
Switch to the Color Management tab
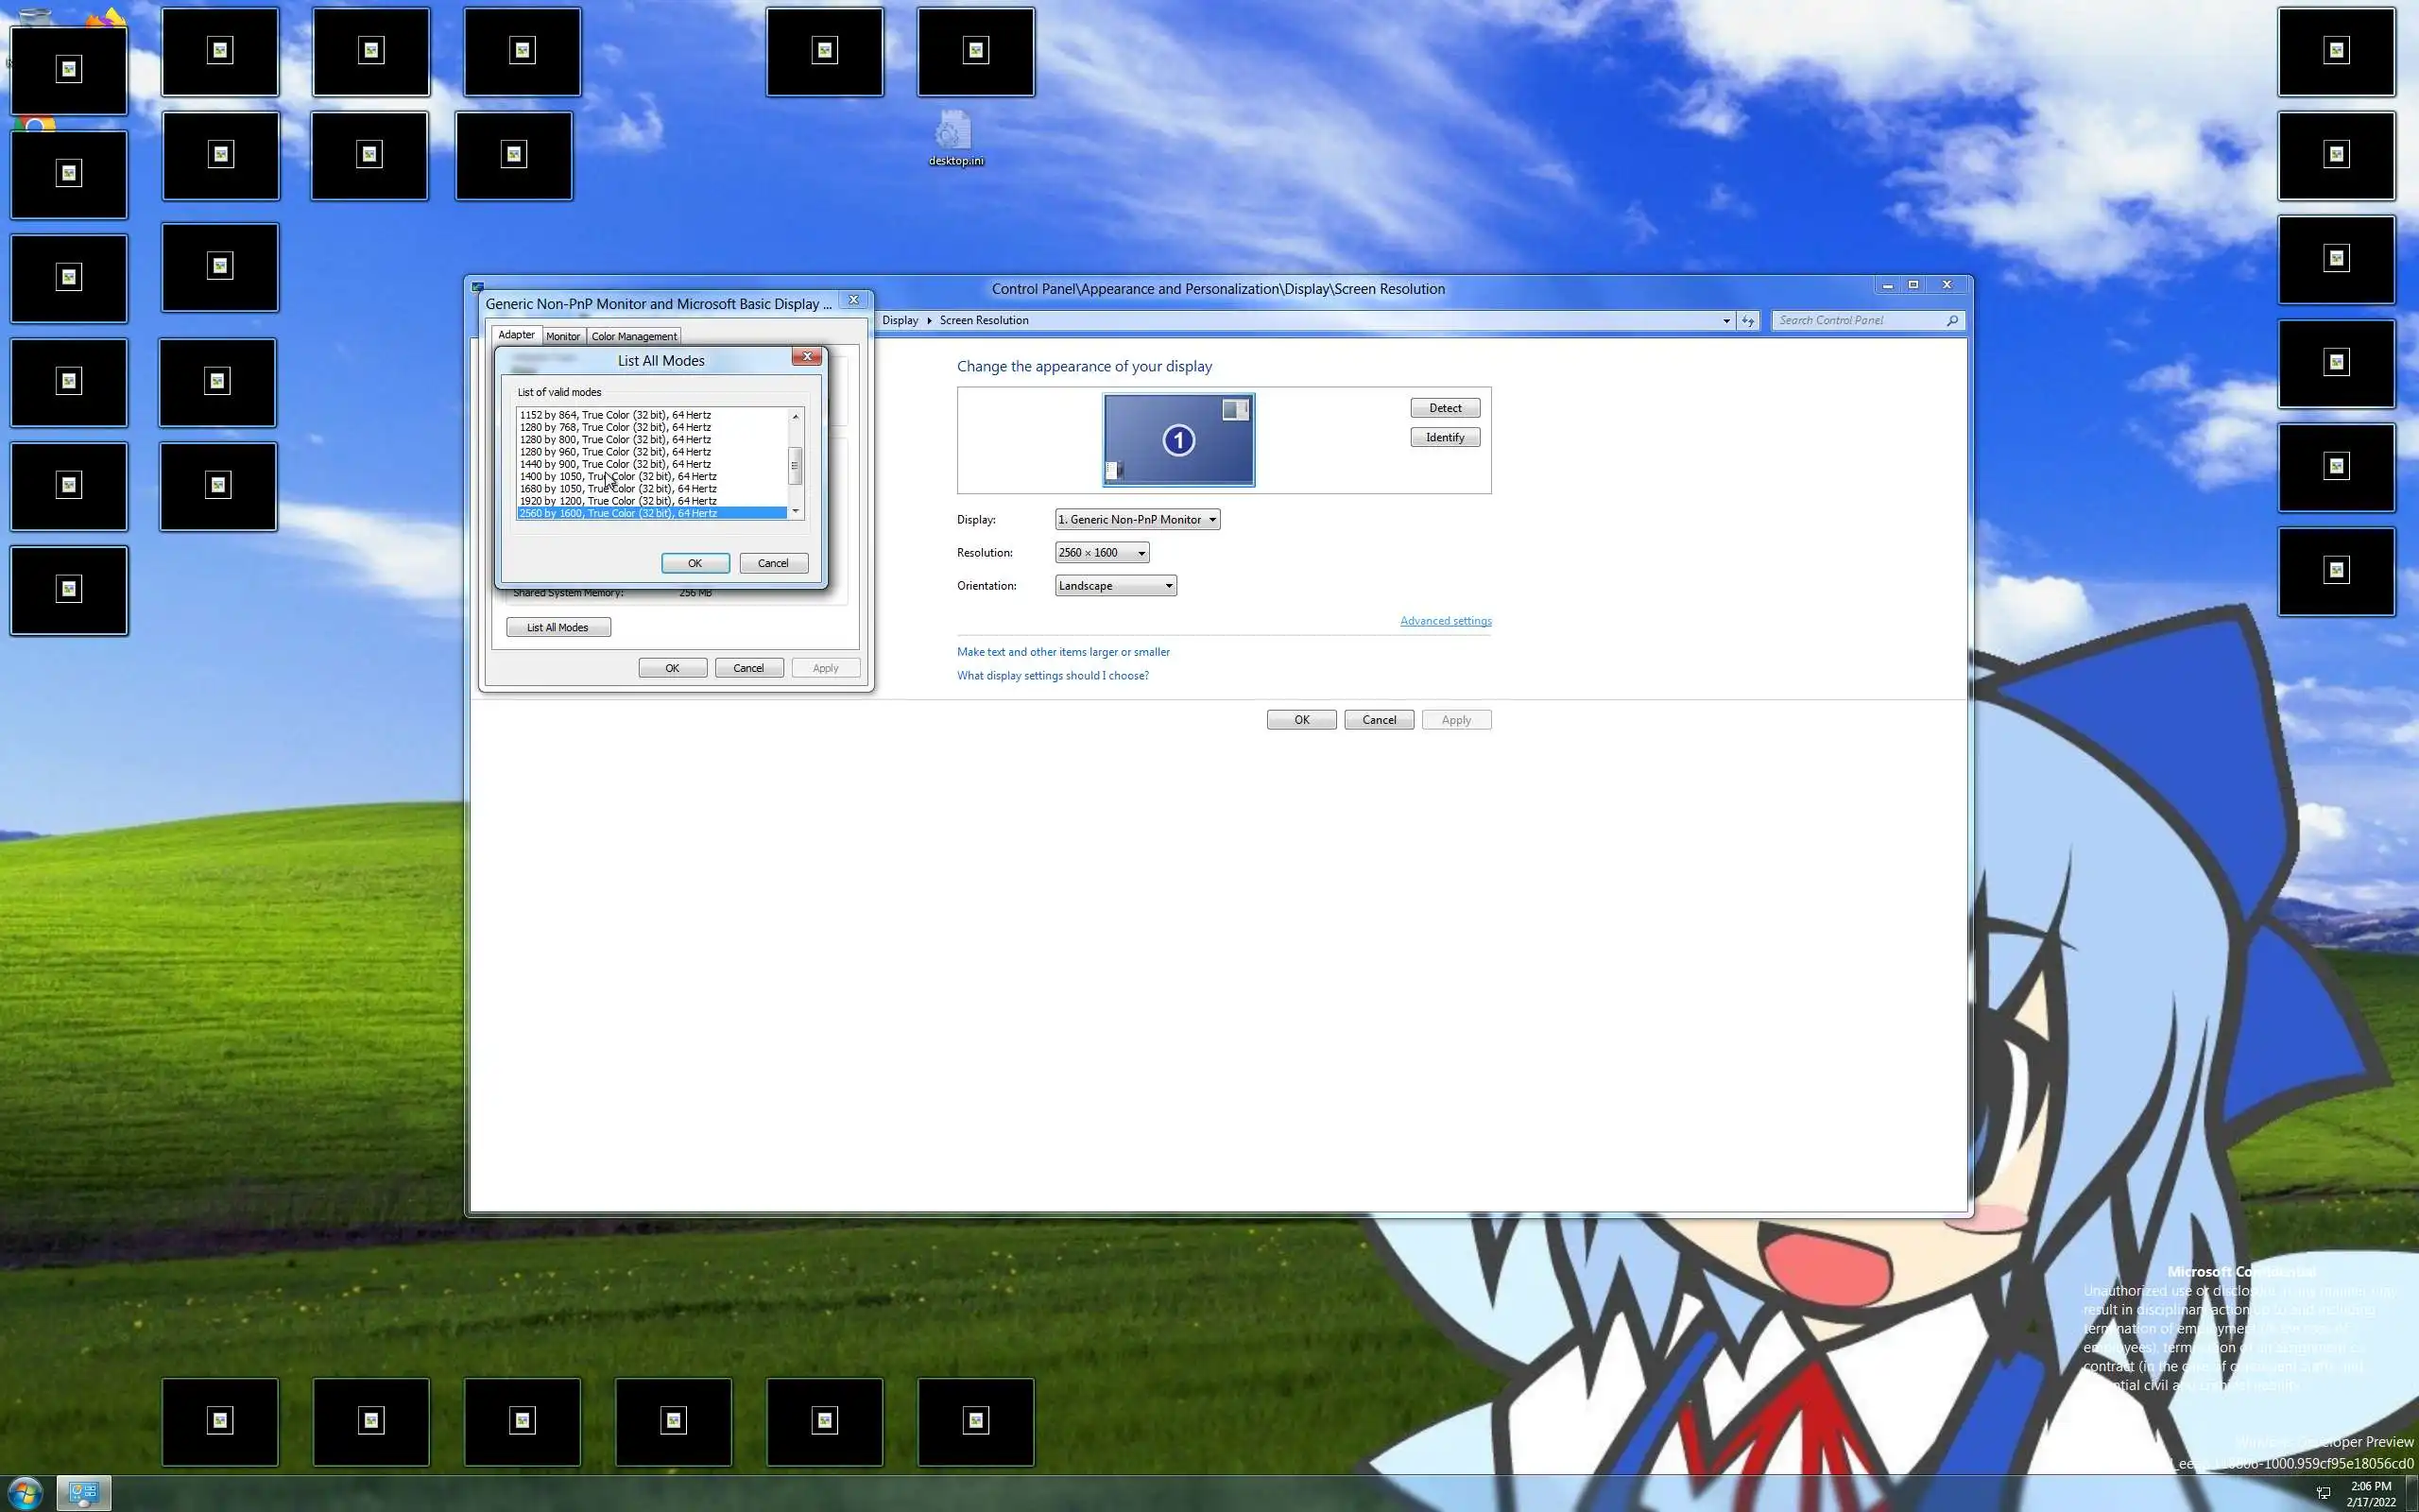click(x=634, y=337)
